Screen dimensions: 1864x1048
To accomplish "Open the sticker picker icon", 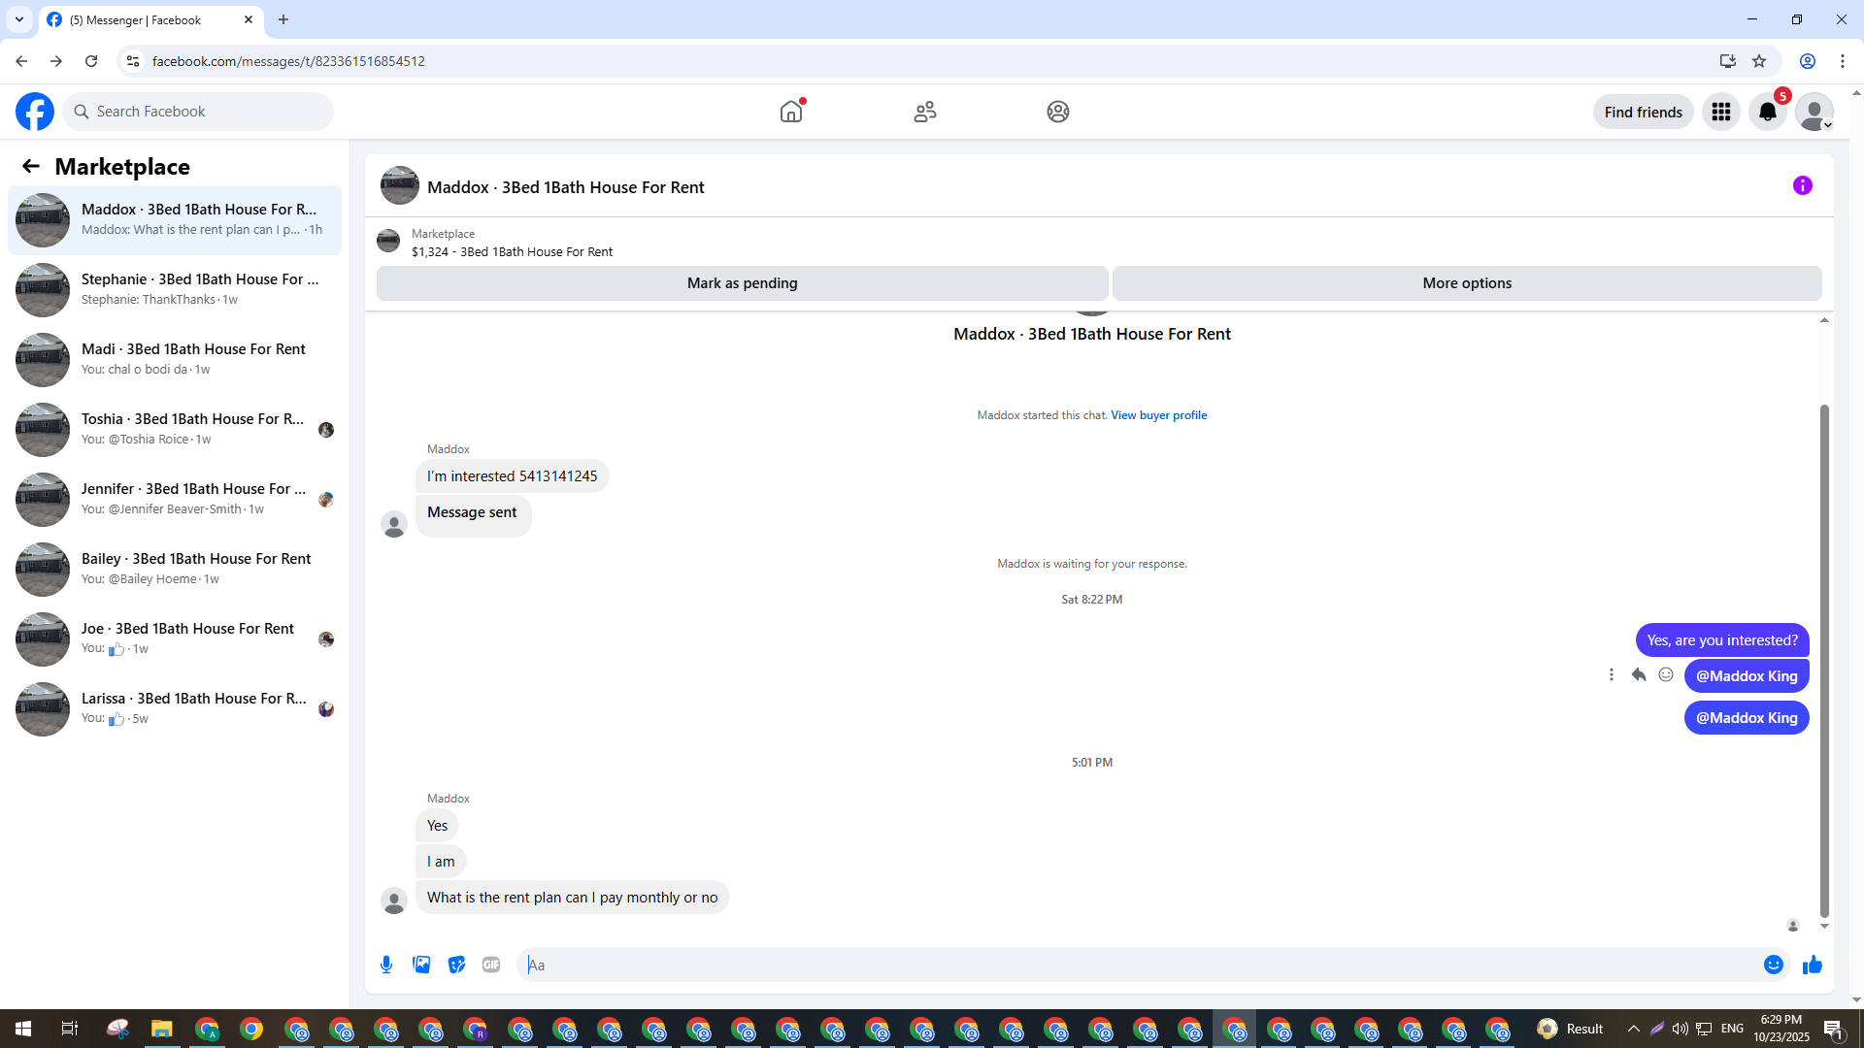I will click(x=456, y=965).
